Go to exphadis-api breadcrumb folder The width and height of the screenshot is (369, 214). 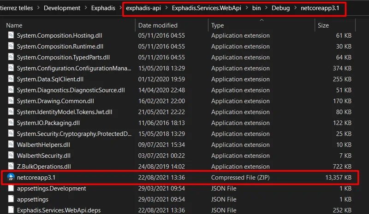coord(143,8)
